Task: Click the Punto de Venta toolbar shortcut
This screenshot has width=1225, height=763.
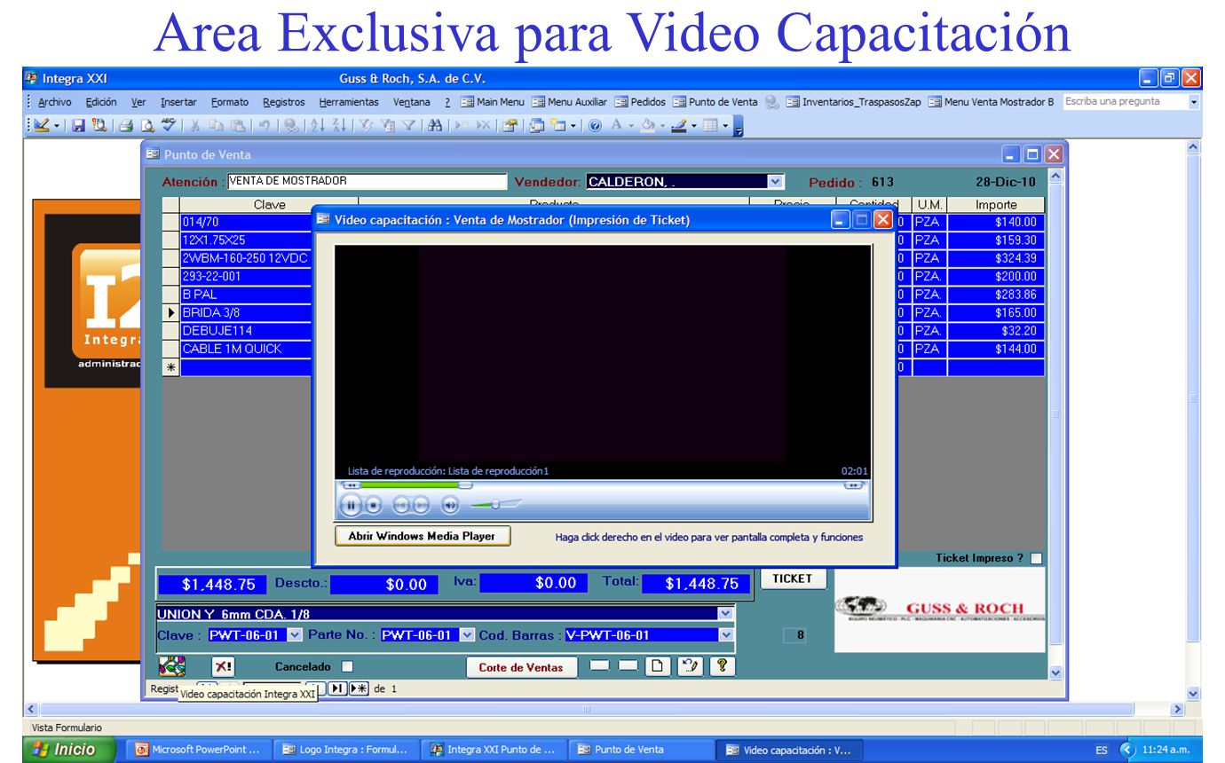Action: click(715, 102)
